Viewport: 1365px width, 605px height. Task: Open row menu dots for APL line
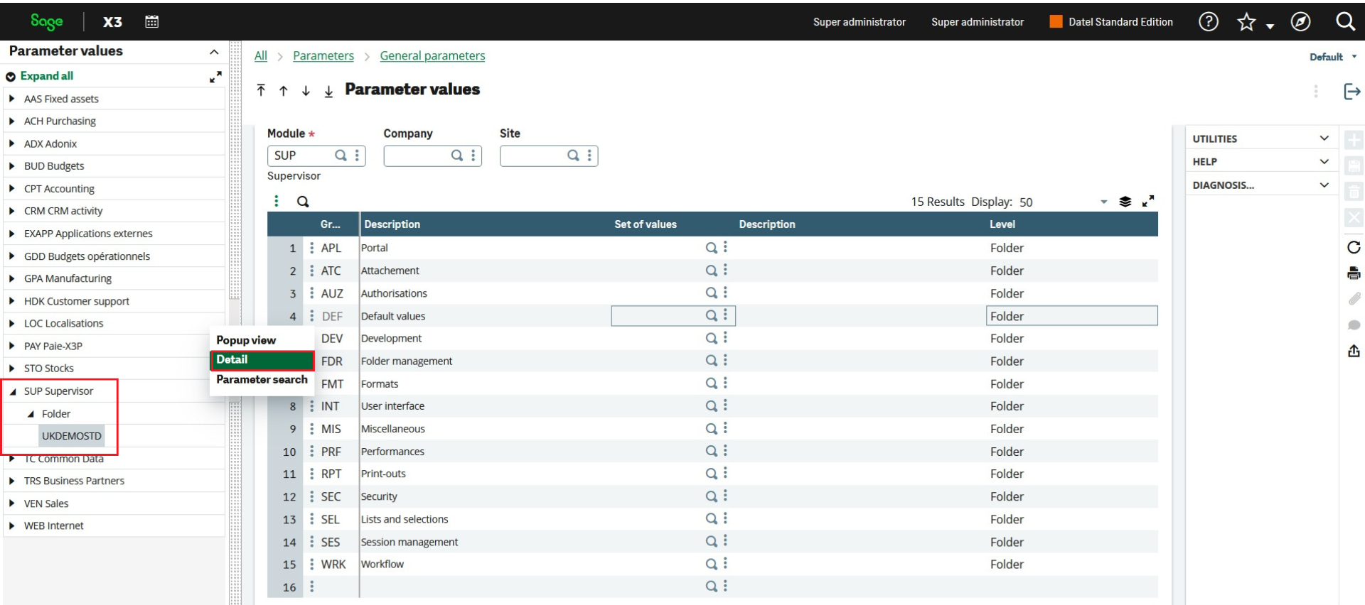[x=311, y=248]
